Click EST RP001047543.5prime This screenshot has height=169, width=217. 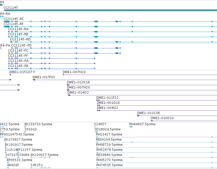click(17, 134)
